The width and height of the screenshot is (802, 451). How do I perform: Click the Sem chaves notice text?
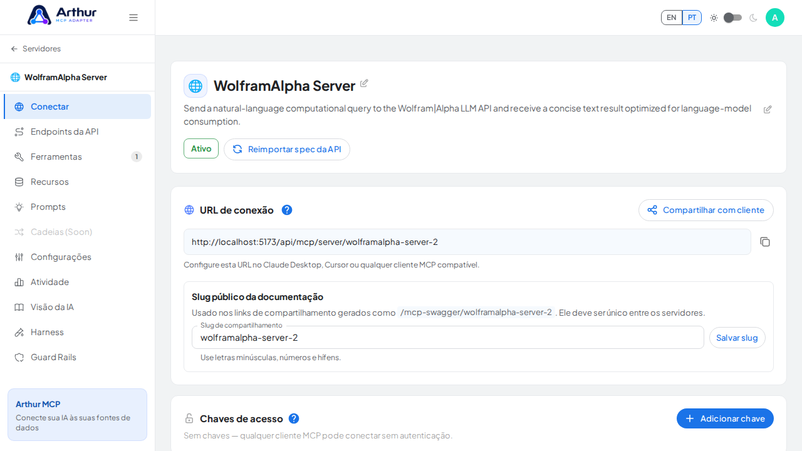318,435
